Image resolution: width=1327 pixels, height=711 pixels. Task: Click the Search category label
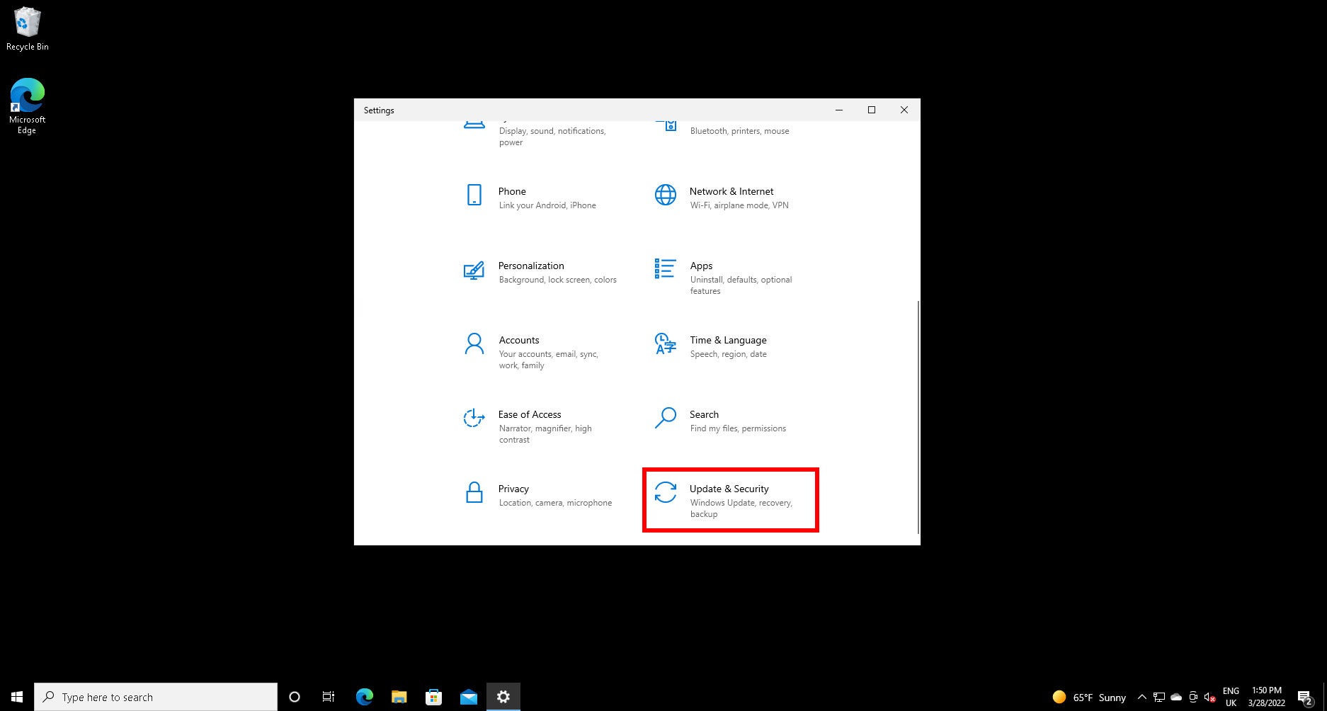click(x=704, y=414)
